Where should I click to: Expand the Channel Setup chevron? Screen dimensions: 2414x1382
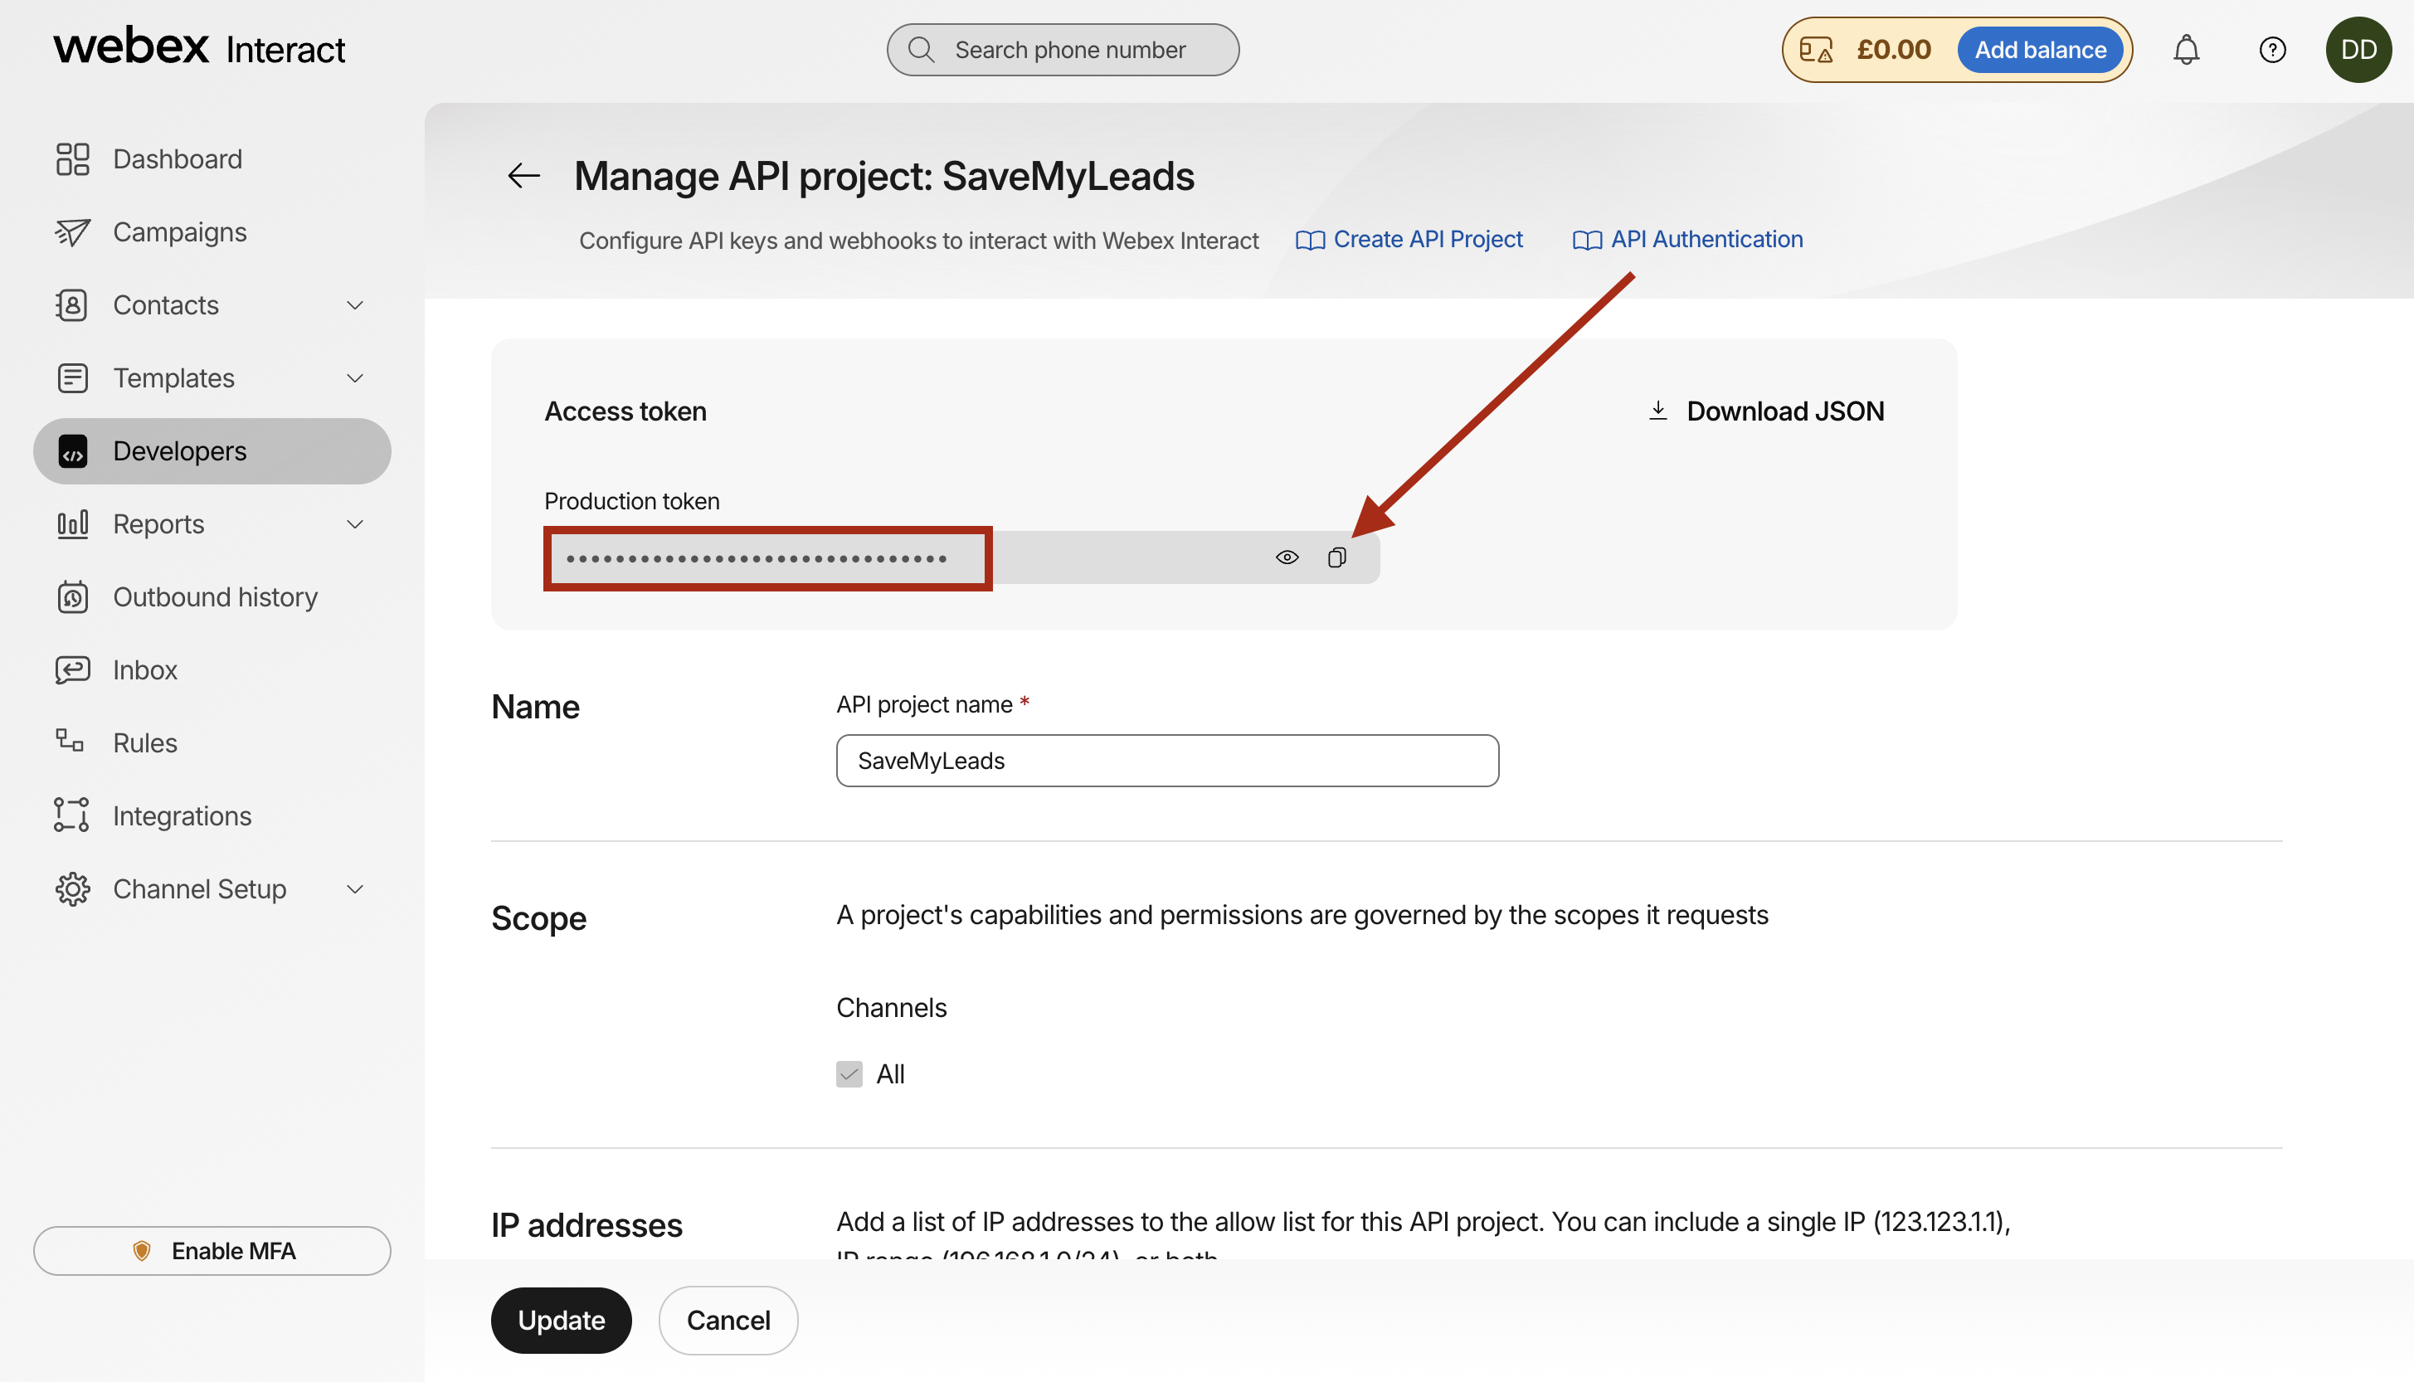point(355,888)
